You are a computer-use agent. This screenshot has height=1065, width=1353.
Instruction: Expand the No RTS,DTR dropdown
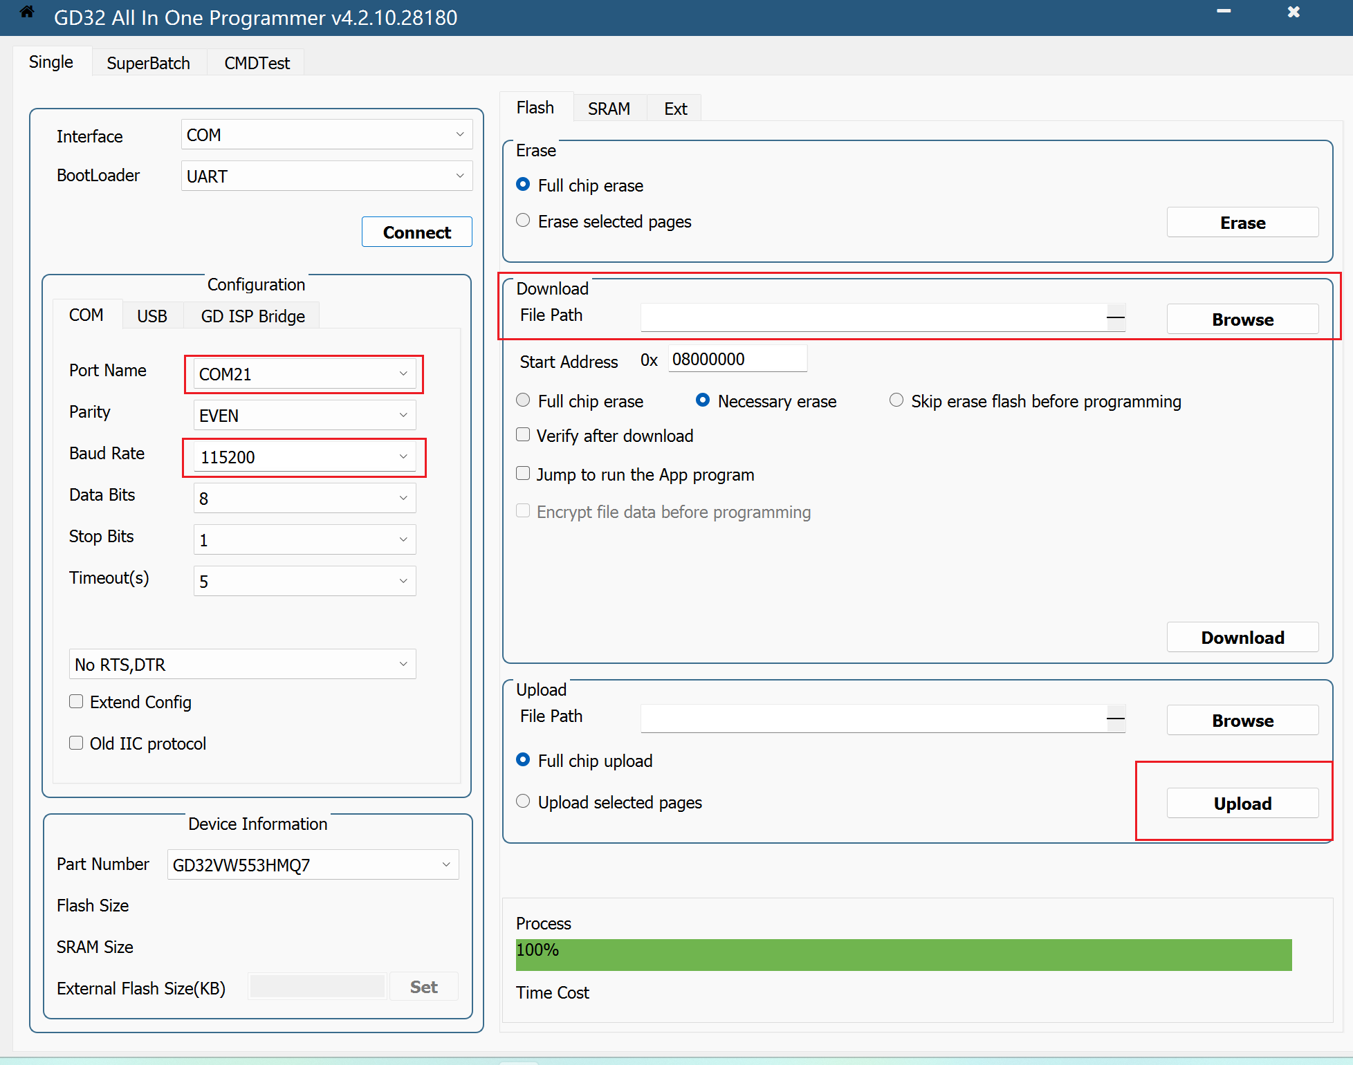403,665
